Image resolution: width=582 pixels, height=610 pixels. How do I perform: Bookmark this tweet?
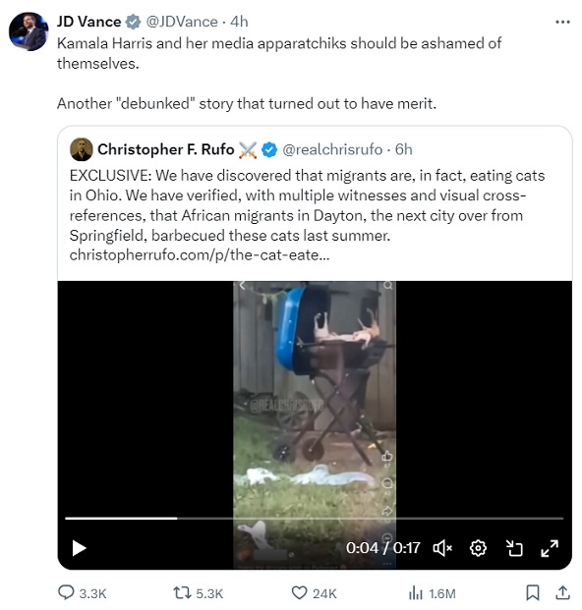(x=532, y=593)
